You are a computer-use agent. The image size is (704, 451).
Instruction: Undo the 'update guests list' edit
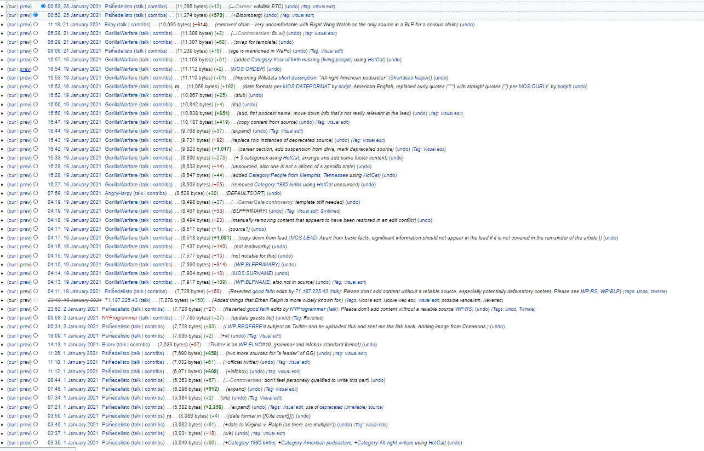click(x=284, y=318)
